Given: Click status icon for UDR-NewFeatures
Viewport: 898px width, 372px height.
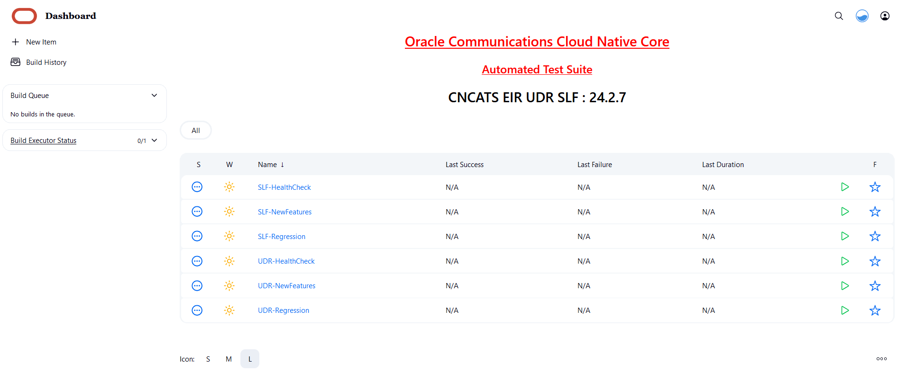Looking at the screenshot, I should point(197,286).
